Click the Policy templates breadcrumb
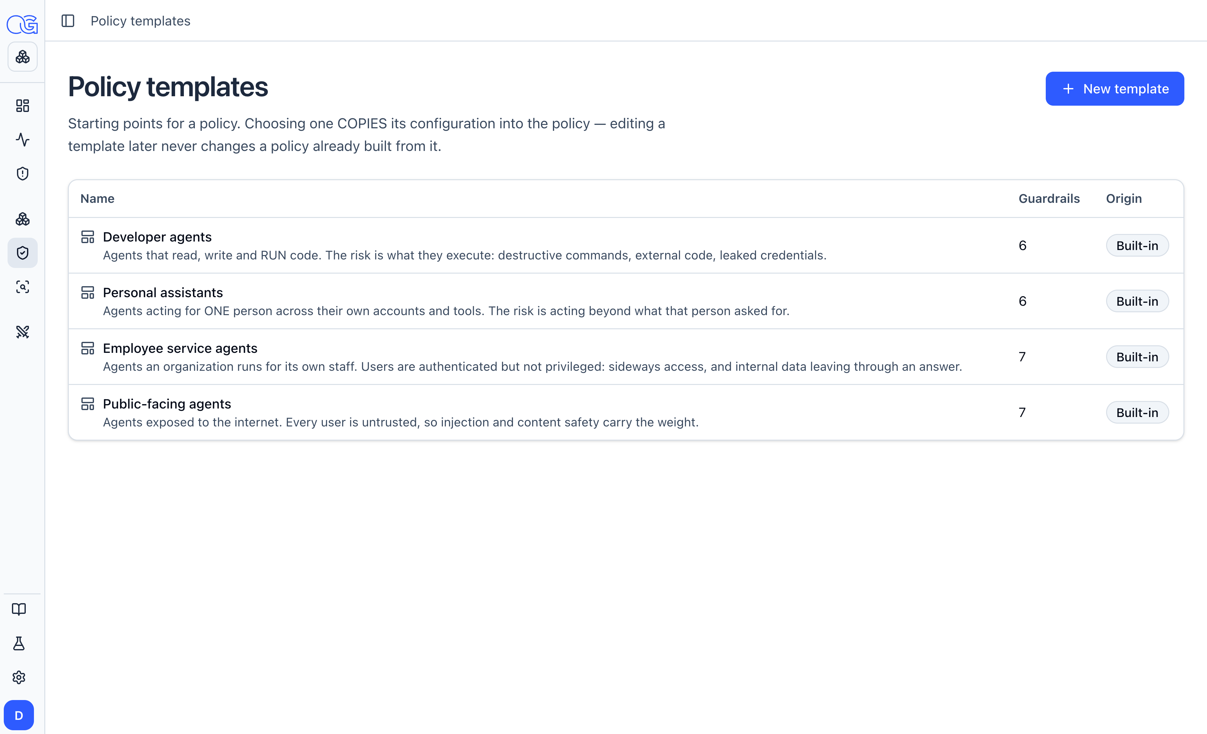Image resolution: width=1207 pixels, height=734 pixels. pos(141,21)
